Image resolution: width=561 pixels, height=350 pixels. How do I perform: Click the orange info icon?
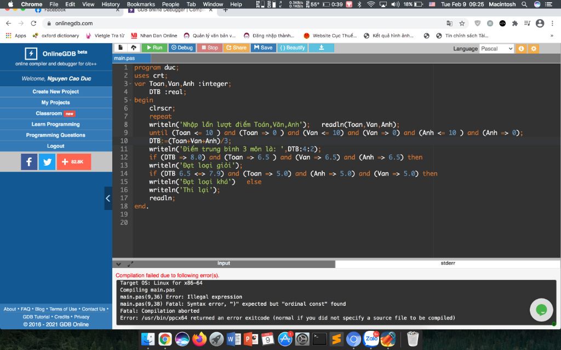pos(521,49)
